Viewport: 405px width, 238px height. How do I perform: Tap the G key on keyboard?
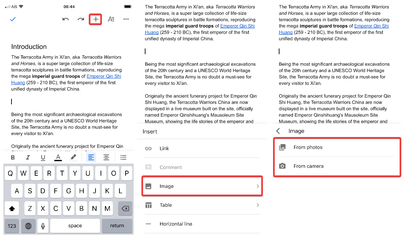pyautogui.click(x=69, y=191)
